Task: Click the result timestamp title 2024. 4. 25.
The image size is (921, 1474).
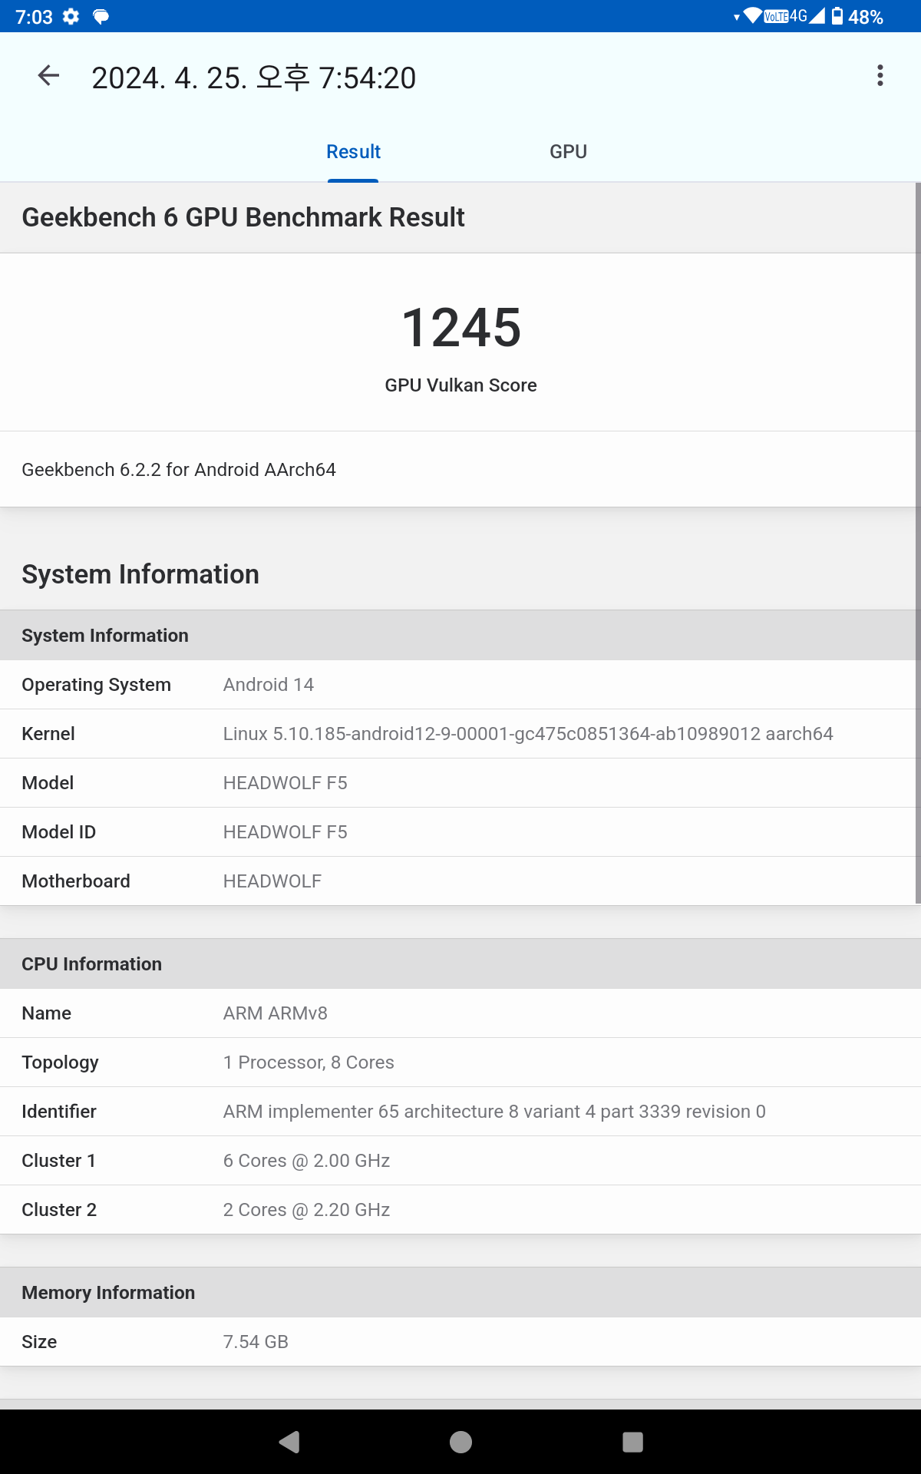Action: [x=253, y=78]
